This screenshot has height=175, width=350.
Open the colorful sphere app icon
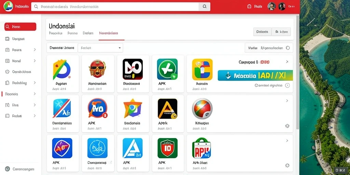[202, 109]
